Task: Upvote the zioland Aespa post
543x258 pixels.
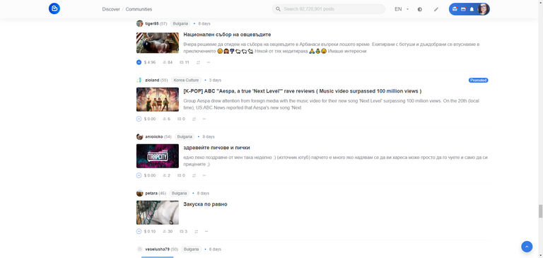Action: click(x=139, y=119)
